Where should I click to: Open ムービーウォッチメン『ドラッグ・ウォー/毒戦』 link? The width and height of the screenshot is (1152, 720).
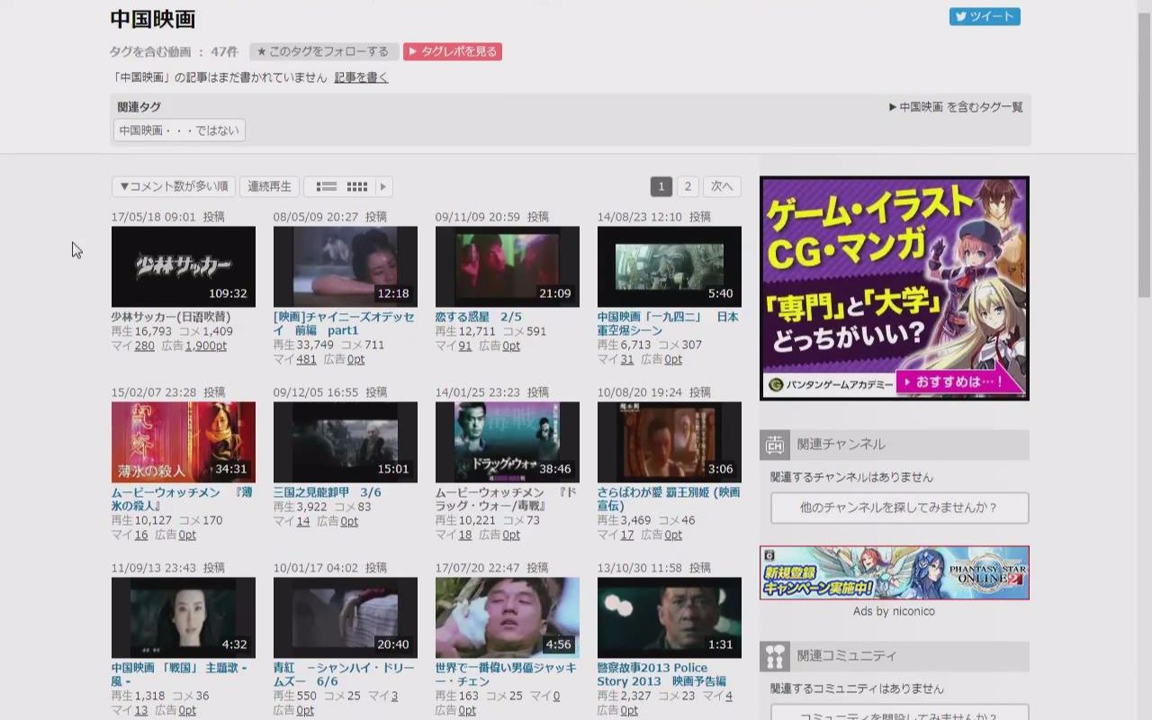tap(506, 499)
